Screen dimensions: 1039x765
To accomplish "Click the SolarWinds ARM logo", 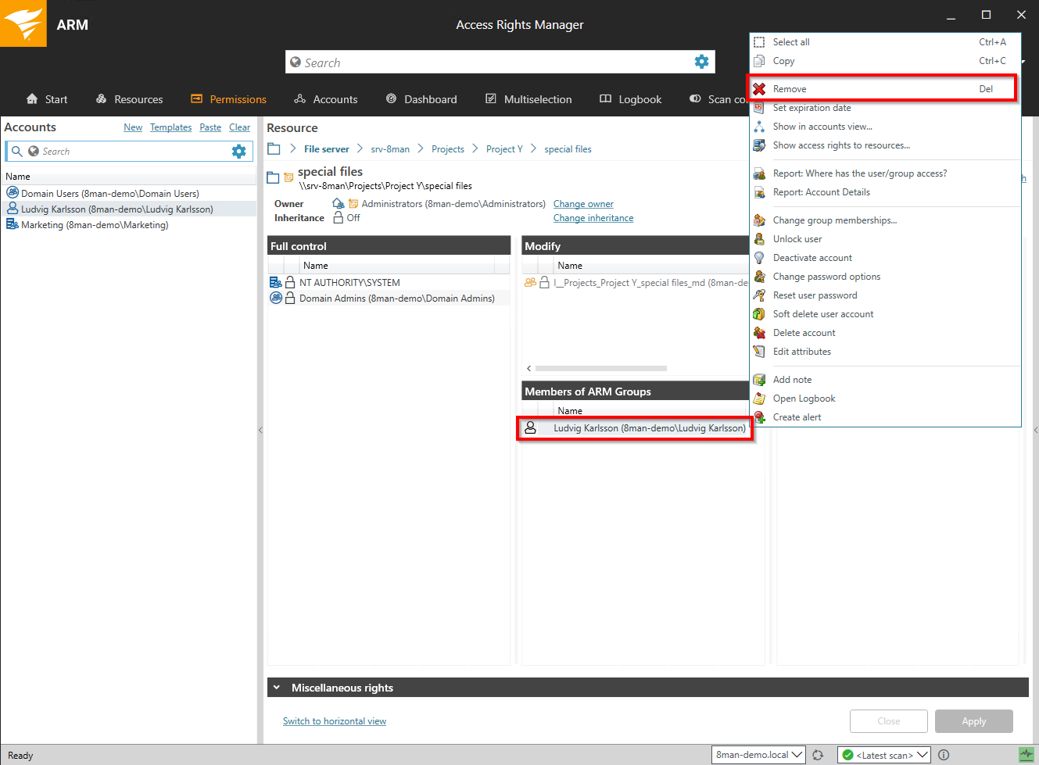I will pyautogui.click(x=23, y=23).
